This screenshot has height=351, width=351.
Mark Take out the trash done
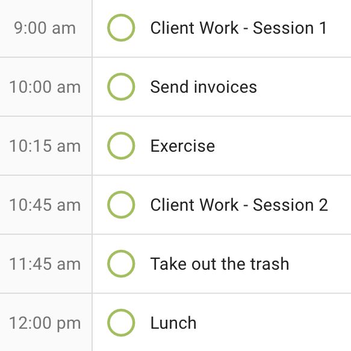pyautogui.click(x=121, y=264)
